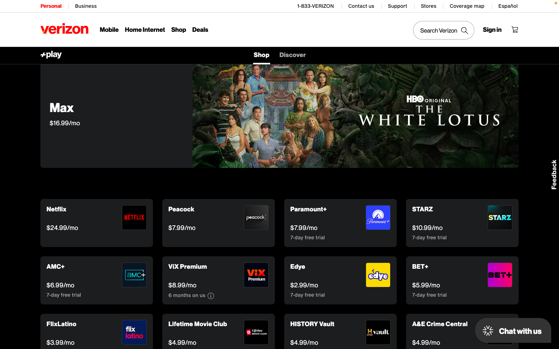Open the shopping cart icon
This screenshot has width=559, height=349.
515,30
